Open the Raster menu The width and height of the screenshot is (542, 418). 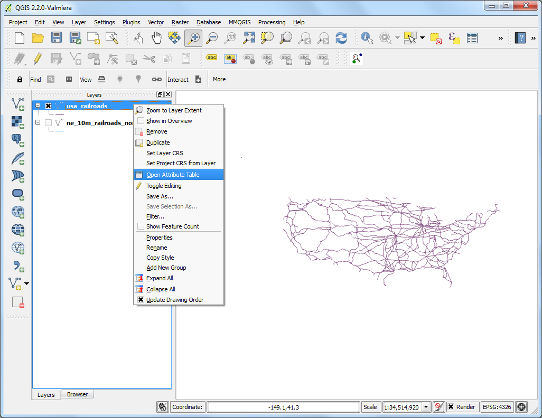pyautogui.click(x=180, y=22)
